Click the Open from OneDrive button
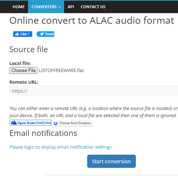Screen dimensions: 178x176 pyautogui.click(x=30, y=123)
